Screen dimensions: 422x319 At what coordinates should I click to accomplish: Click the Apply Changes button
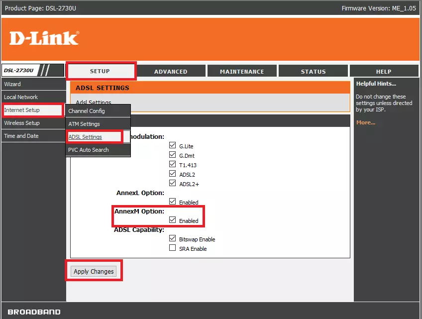[94, 271]
